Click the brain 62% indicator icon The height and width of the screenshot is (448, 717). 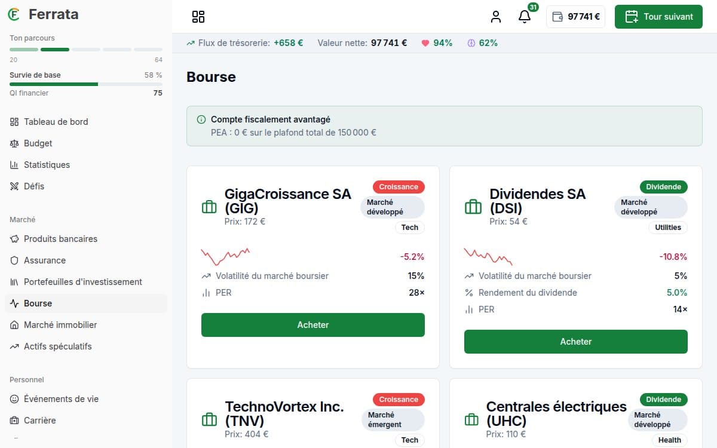click(x=471, y=43)
